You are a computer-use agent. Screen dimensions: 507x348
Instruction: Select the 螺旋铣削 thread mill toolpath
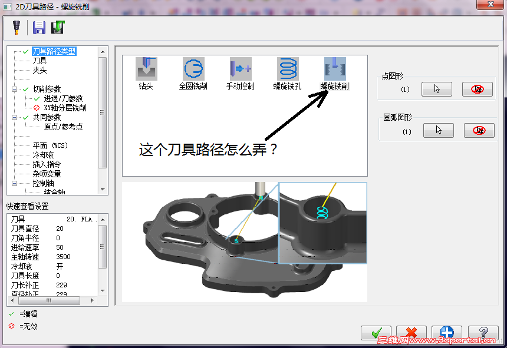(x=335, y=74)
